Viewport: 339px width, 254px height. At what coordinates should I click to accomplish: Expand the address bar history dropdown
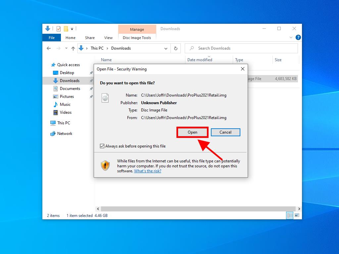coord(166,48)
